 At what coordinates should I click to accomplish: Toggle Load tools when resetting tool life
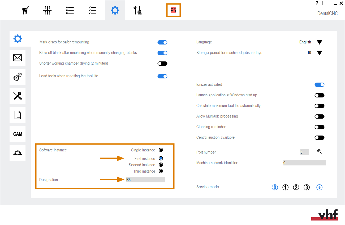point(162,76)
